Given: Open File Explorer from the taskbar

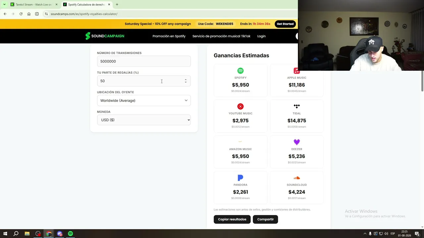Looking at the screenshot, I should pos(27,234).
